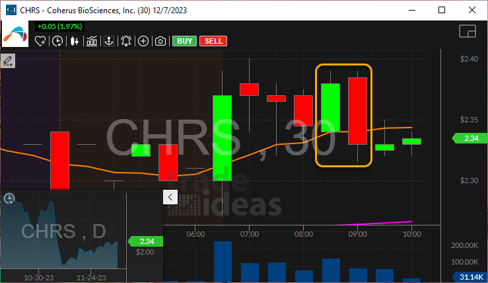Click the 31.14K volume label
Screen dimensions: 488x283
coord(470,277)
